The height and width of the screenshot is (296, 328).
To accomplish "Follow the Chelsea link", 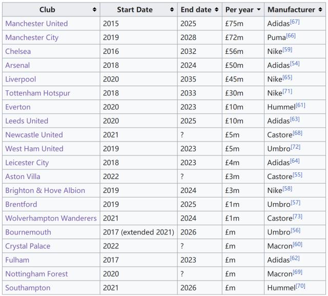I will tap(18, 51).
